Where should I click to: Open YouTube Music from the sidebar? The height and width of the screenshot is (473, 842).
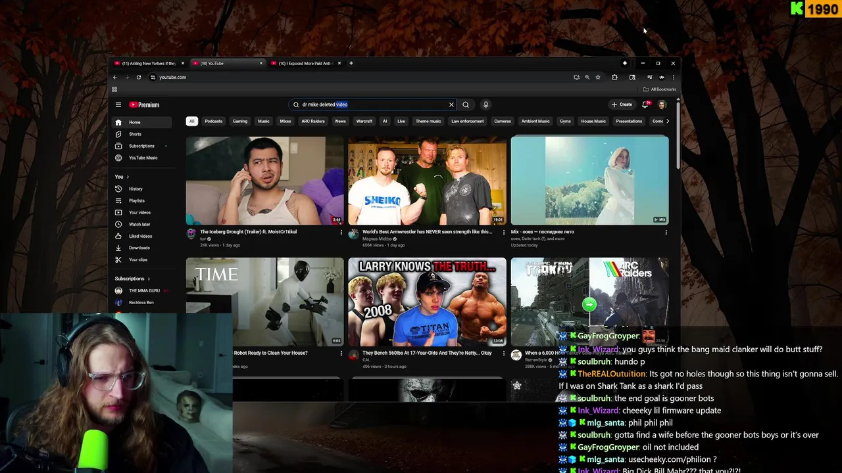[x=141, y=158]
